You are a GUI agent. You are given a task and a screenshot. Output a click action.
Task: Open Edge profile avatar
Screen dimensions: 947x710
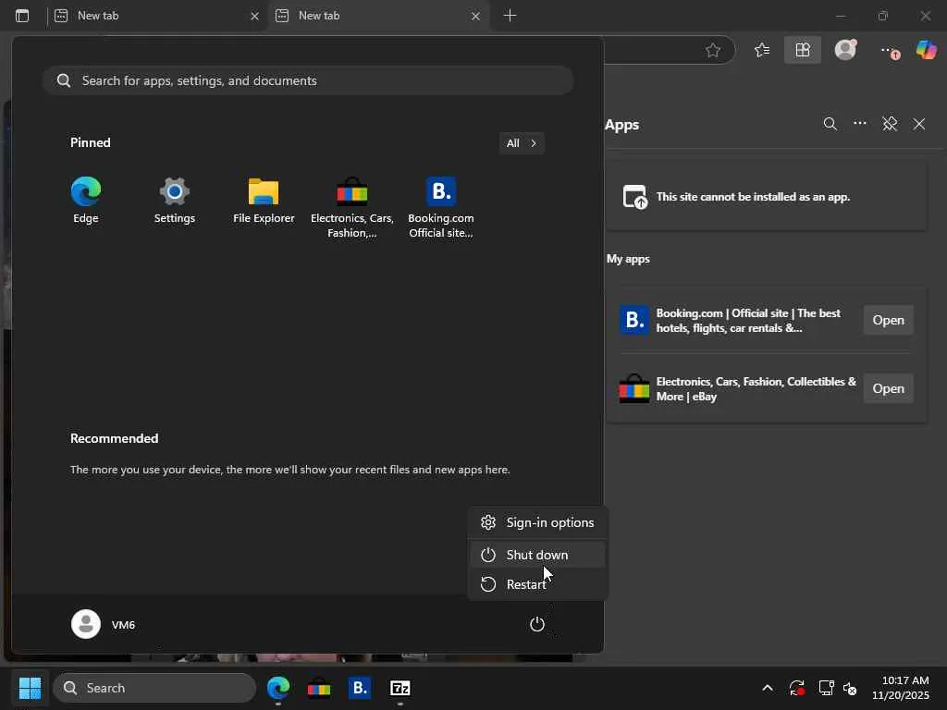(845, 50)
